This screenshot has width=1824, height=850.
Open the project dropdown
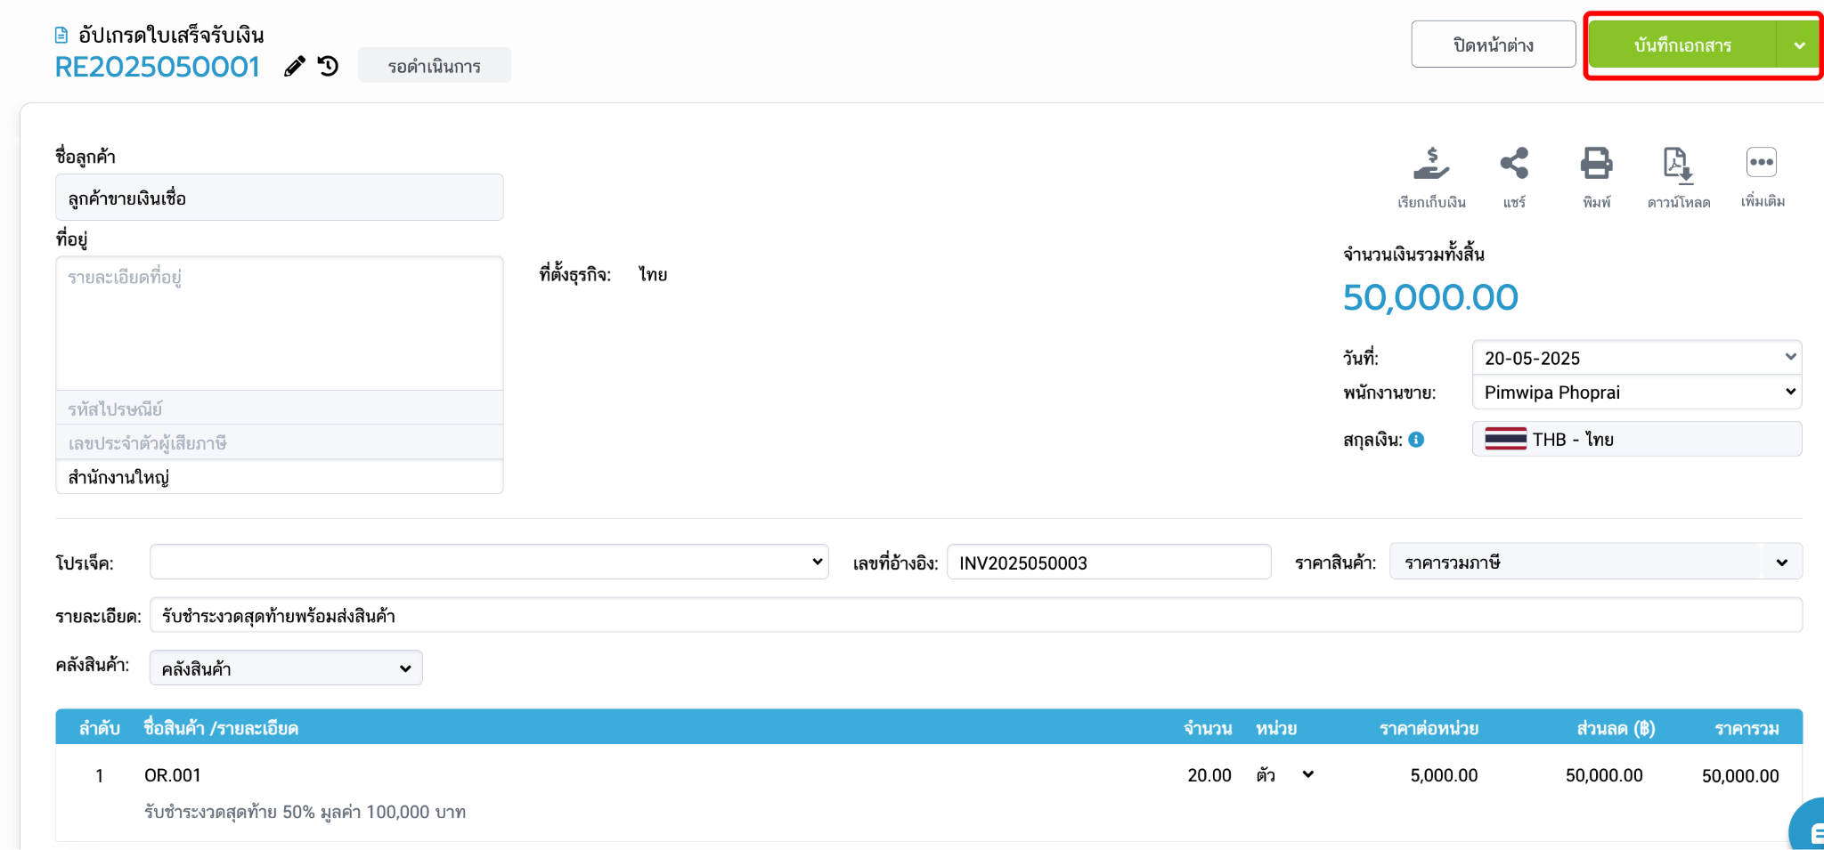(489, 563)
